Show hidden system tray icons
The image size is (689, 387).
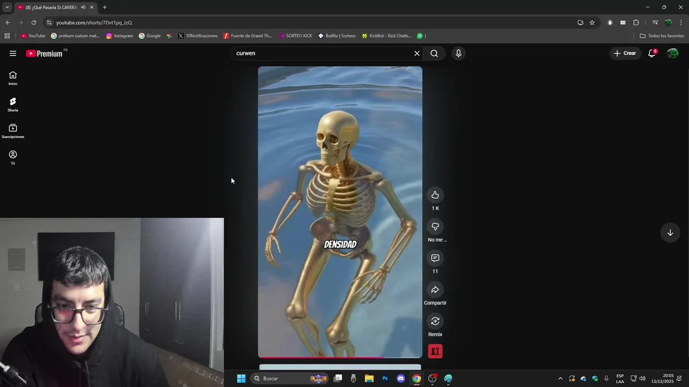[560, 378]
